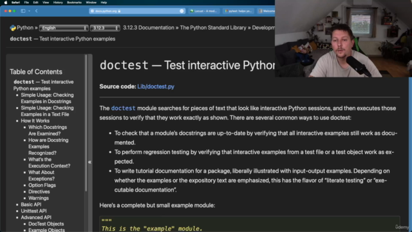Open the 3.12.3 version dropdown

pyautogui.click(x=105, y=28)
